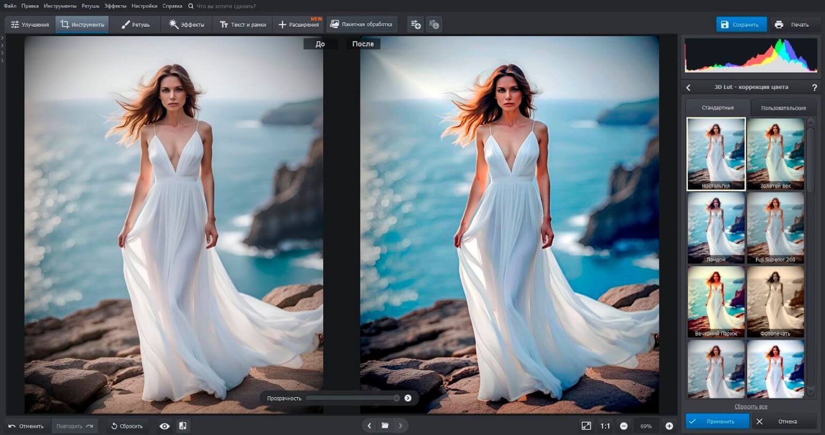Zoom out with the minus icon
Viewport: 825px width, 435px height.
click(624, 426)
